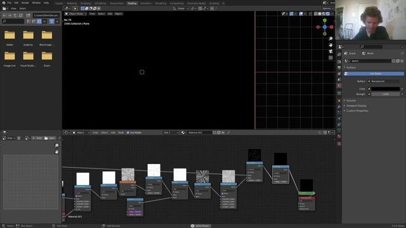Select thumbnail display mode in file browser

coord(39,21)
